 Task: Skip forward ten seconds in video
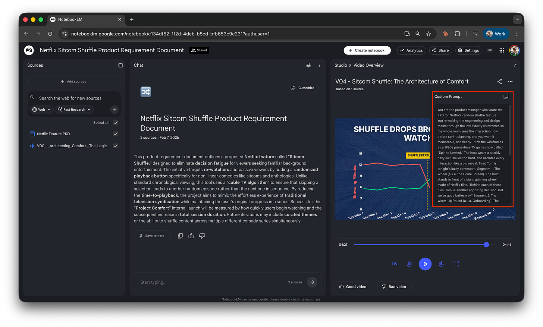(441, 264)
